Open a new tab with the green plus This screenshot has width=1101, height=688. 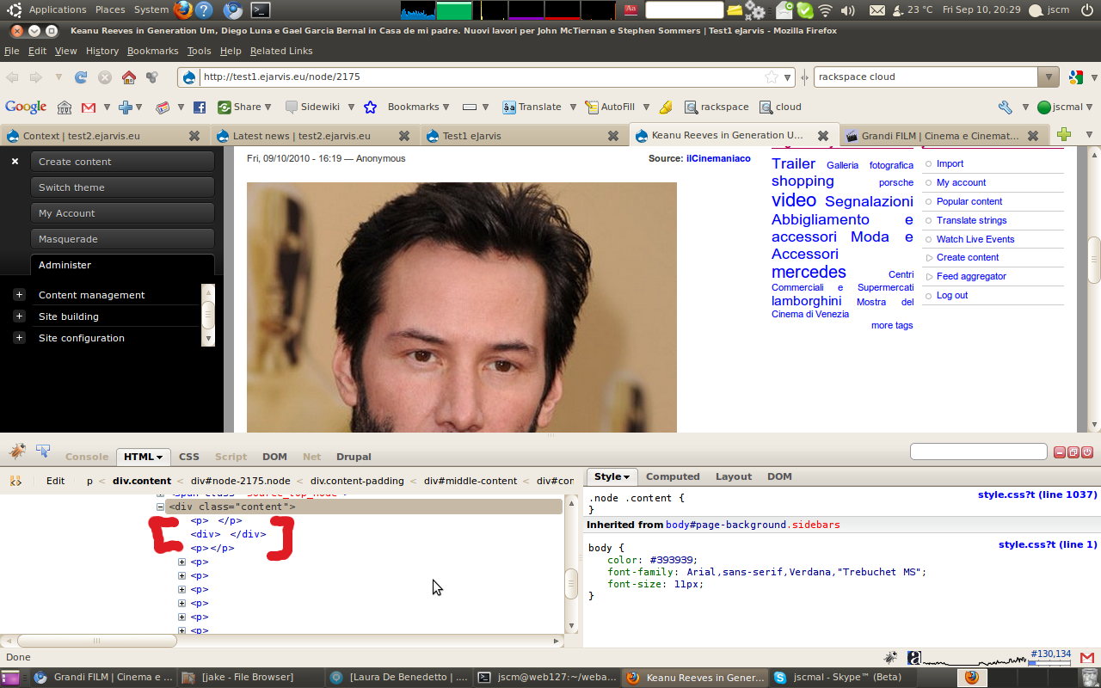[1064, 135]
